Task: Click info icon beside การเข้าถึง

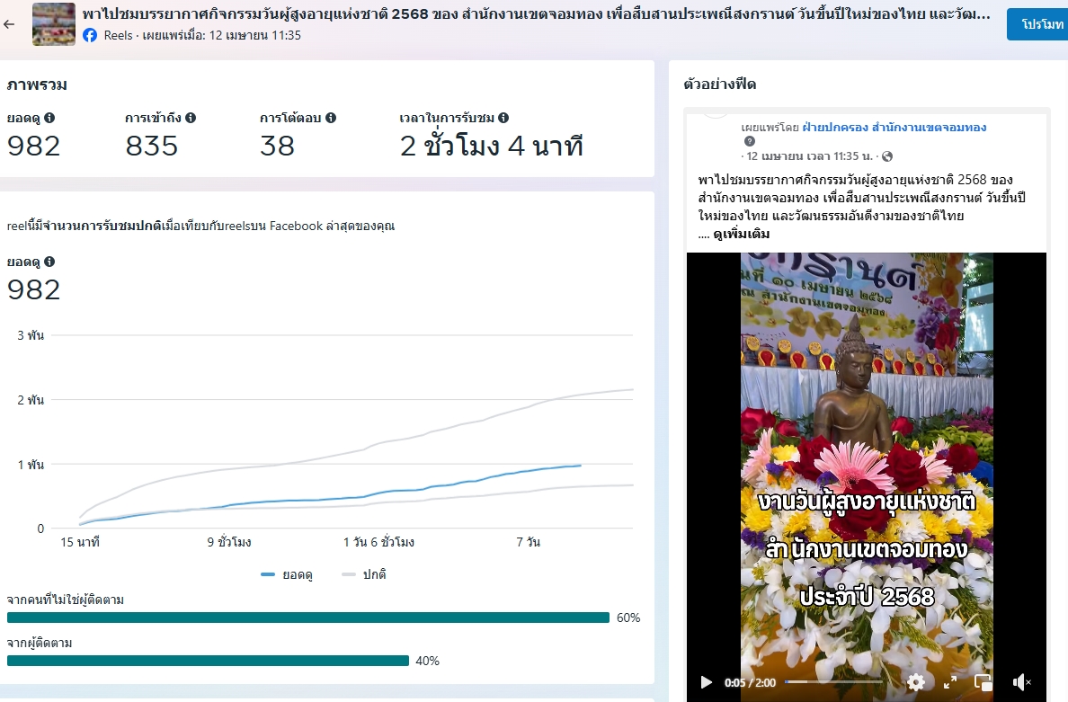Action: tap(191, 118)
